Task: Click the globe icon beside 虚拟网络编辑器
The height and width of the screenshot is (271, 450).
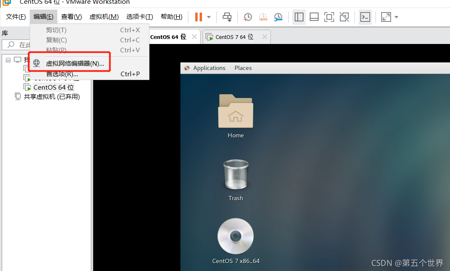Action: click(36, 63)
